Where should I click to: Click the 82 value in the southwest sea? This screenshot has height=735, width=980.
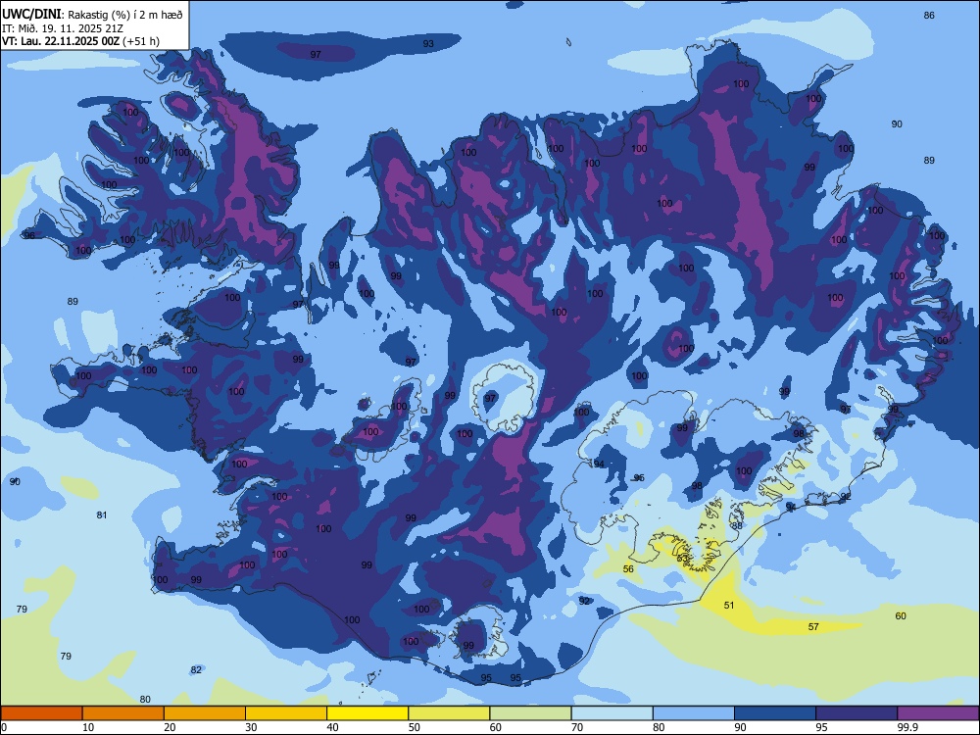tap(196, 669)
